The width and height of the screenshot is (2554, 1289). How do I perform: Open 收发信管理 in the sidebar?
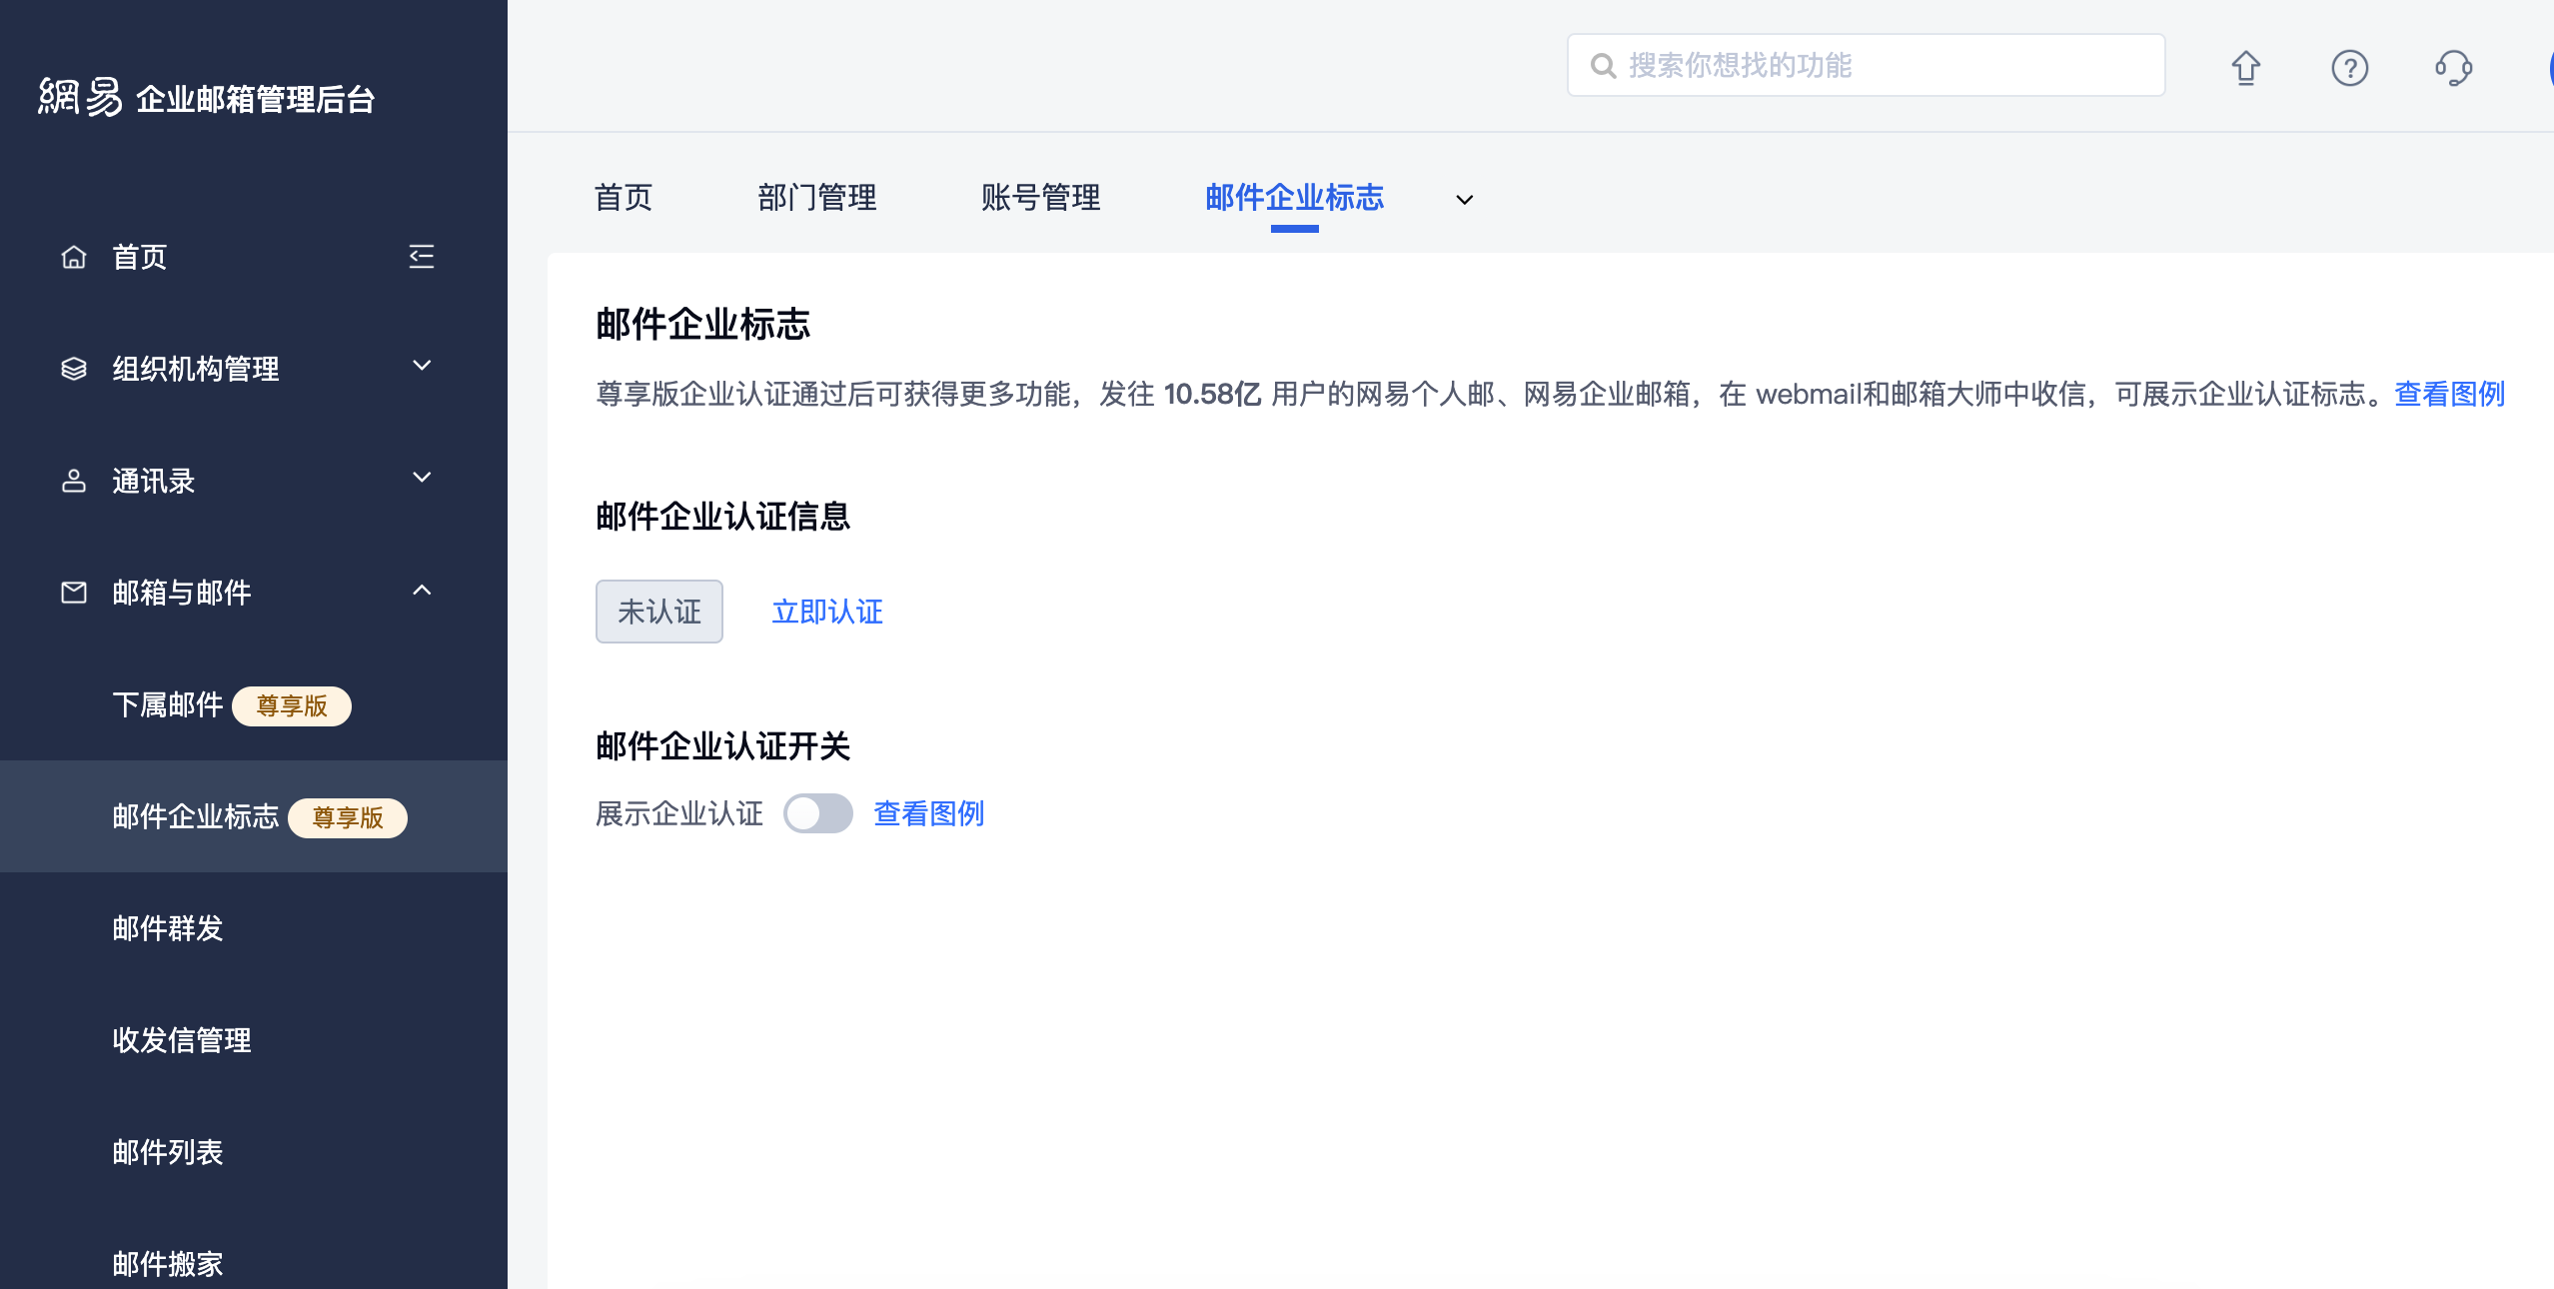point(182,1041)
